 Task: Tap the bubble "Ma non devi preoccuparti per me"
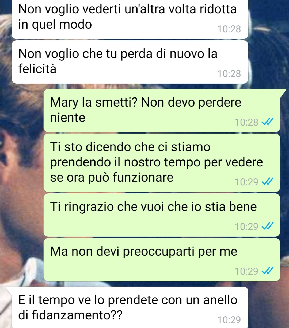point(162,260)
